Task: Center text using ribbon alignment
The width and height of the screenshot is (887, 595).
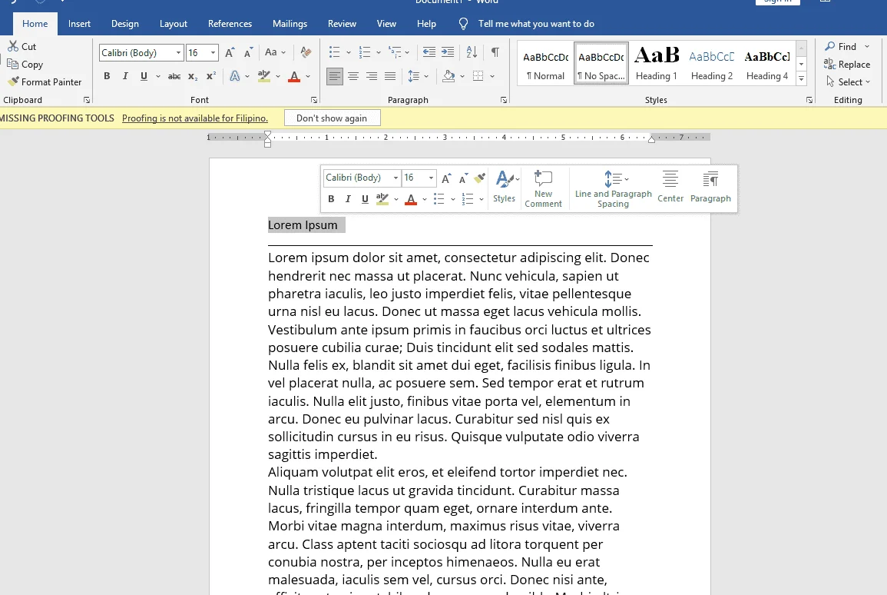Action: pos(353,76)
